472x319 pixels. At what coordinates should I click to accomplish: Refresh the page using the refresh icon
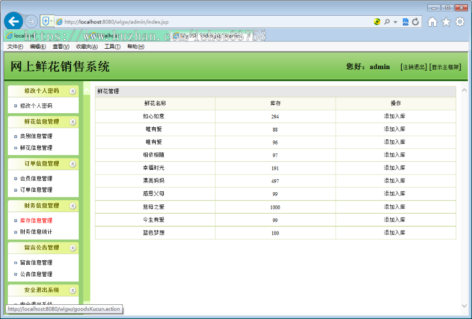416,21
